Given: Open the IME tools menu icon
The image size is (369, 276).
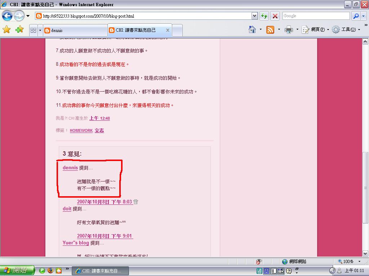Looking at the screenshot, I should tap(281, 271).
